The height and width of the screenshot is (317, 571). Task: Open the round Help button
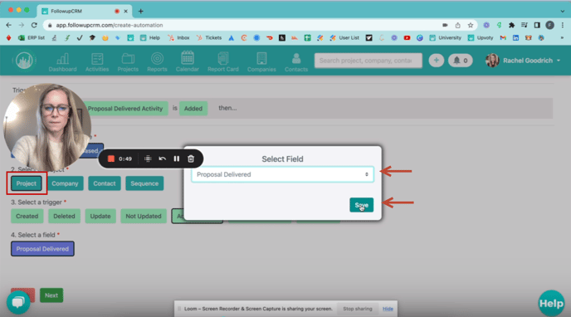pos(551,303)
